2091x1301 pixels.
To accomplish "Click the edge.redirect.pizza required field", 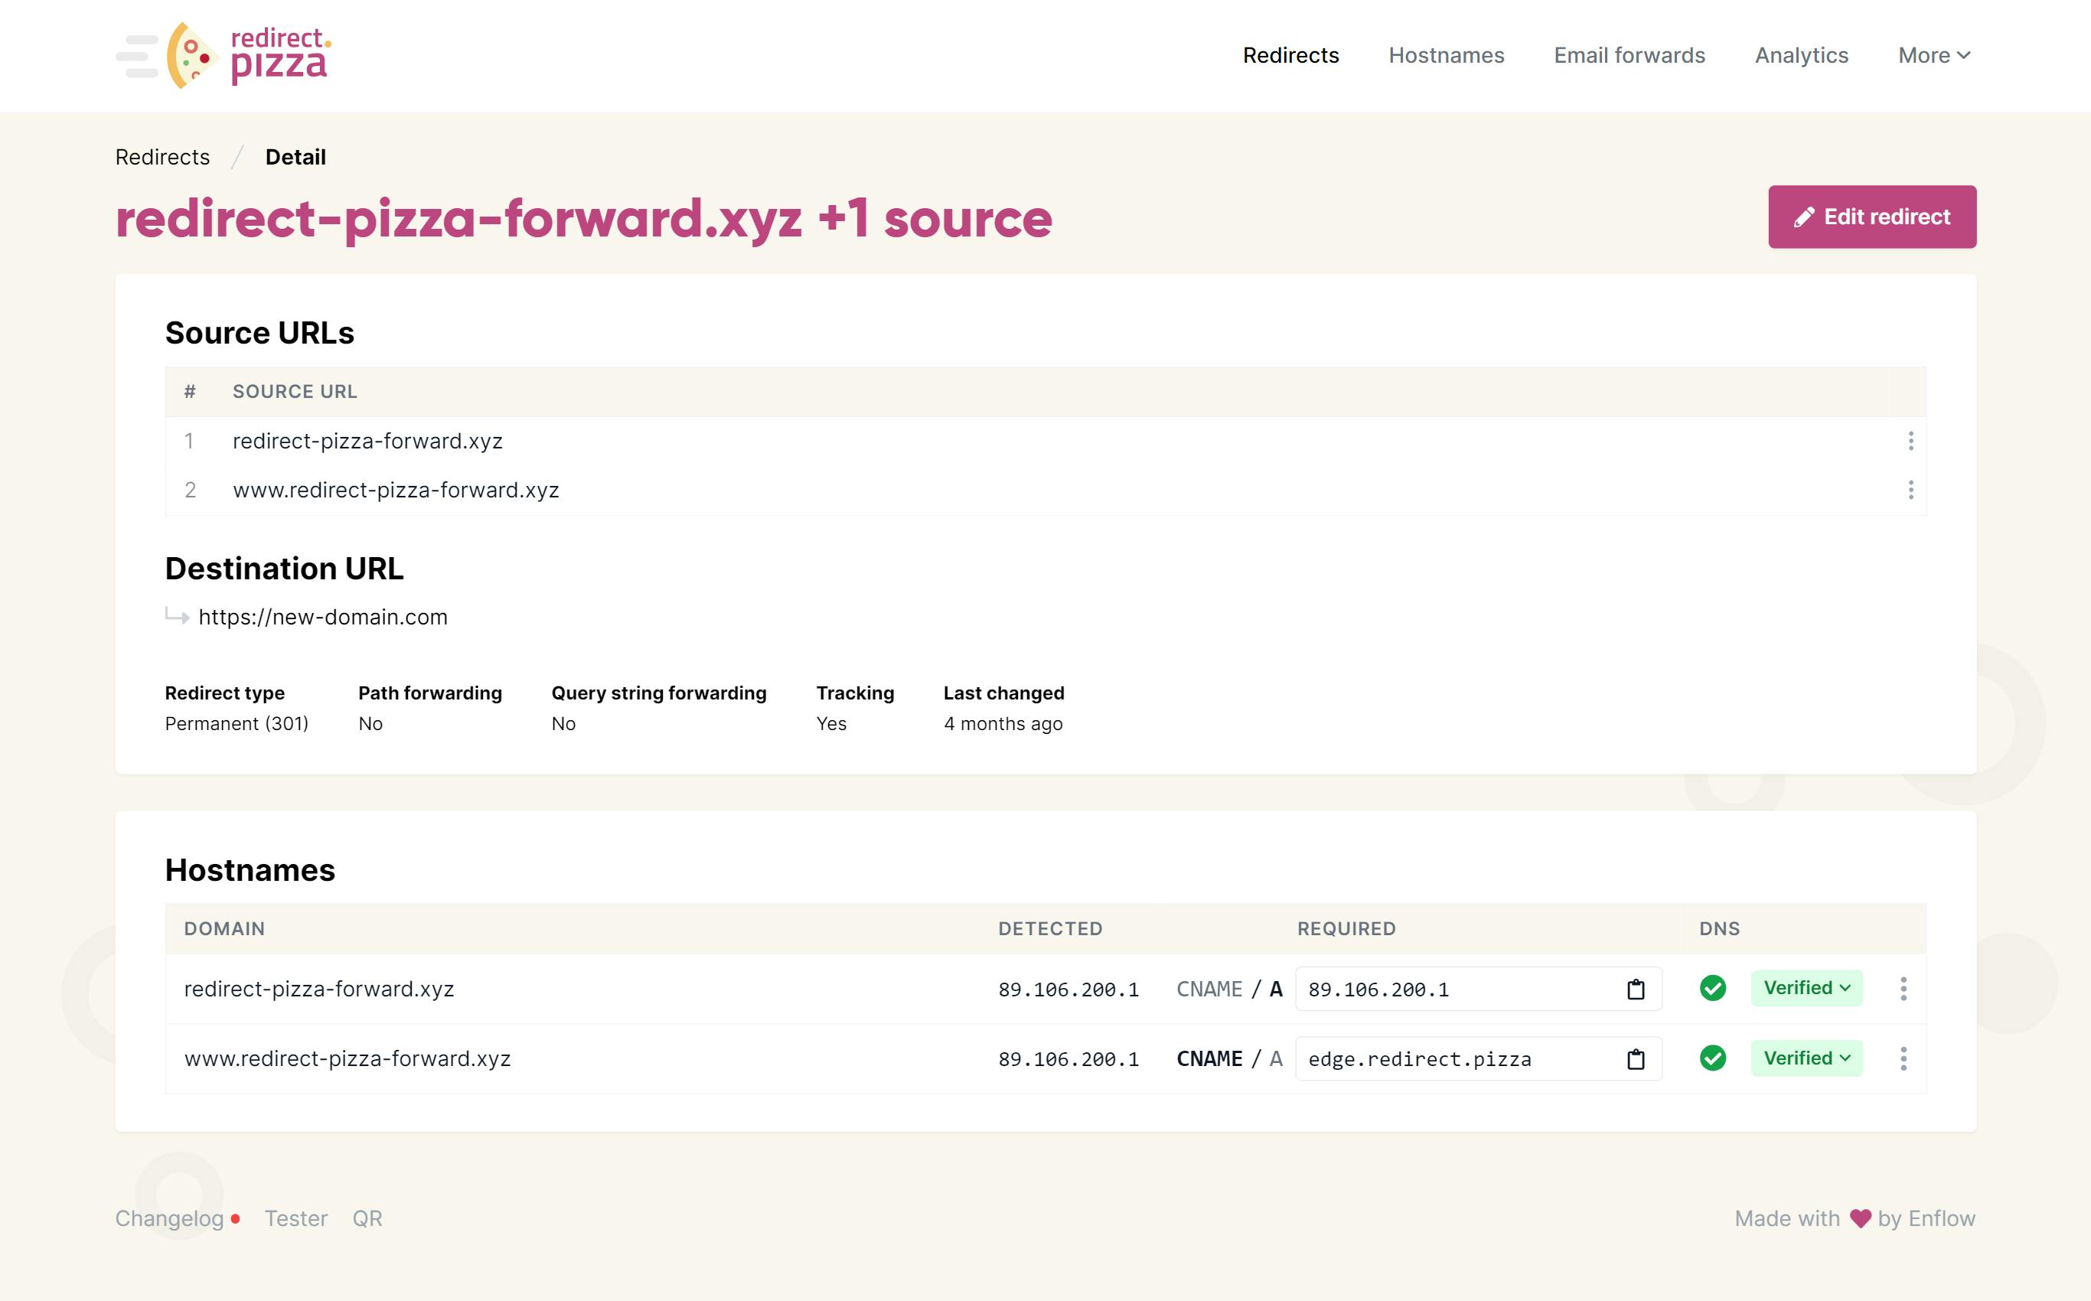I will [1454, 1059].
